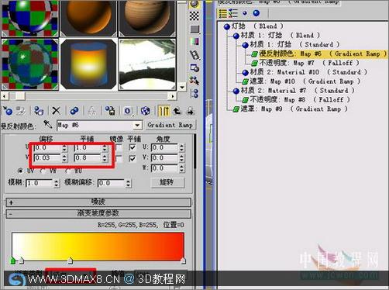Uncheck the U tile (平铺) checkbox
Viewport: 389px width, 290px height.
pyautogui.click(x=133, y=147)
